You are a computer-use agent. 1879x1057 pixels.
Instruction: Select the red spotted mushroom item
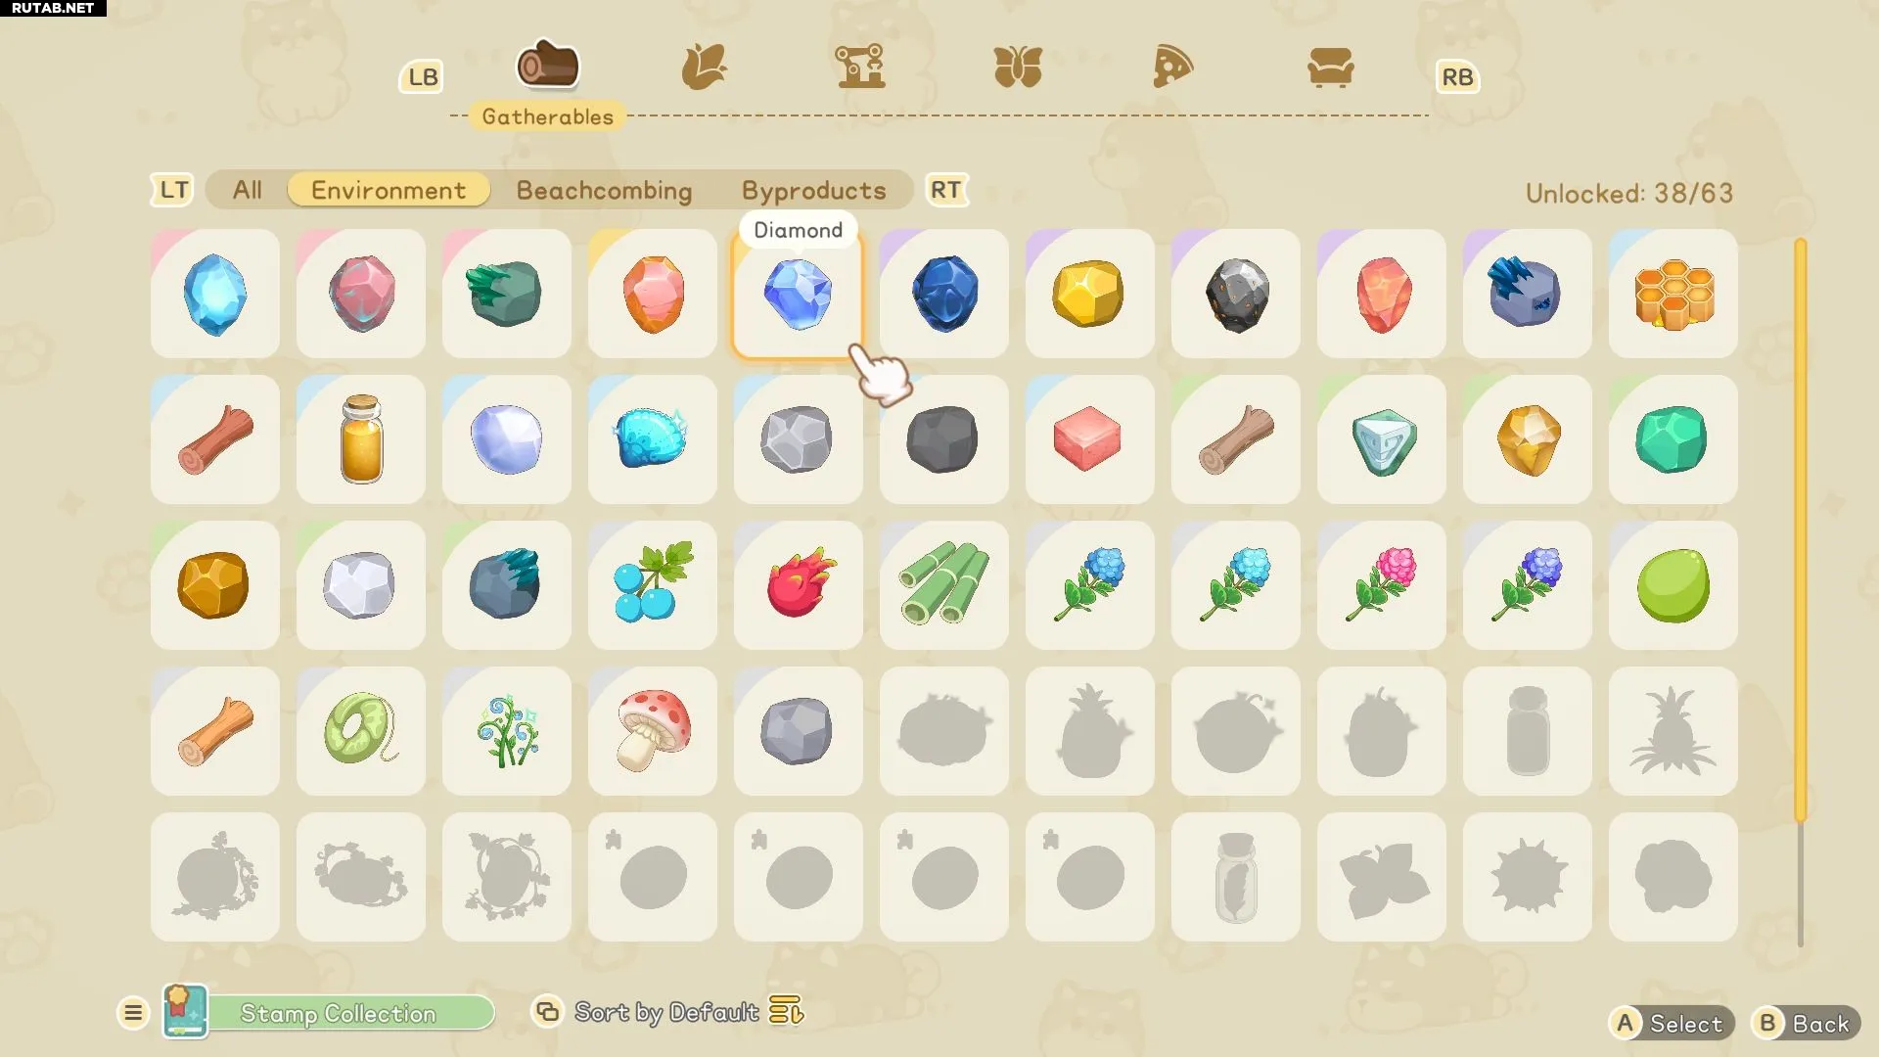pos(653,731)
